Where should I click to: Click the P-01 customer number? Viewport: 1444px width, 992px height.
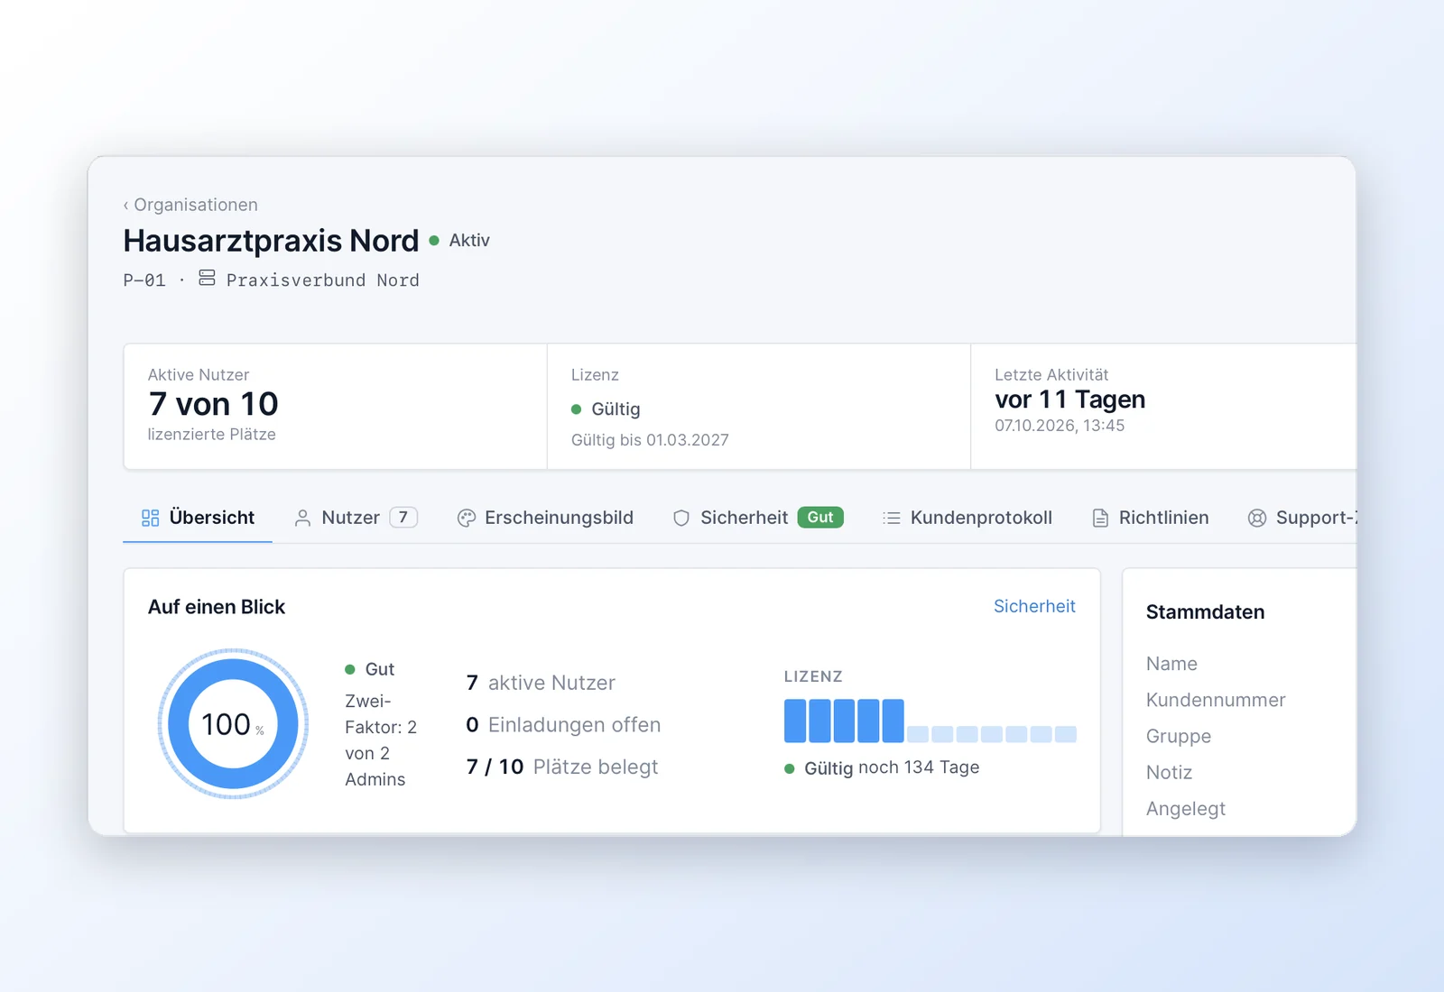point(144,280)
